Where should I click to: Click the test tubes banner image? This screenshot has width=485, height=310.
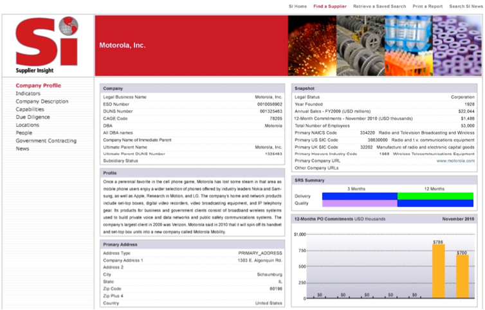[408, 46]
